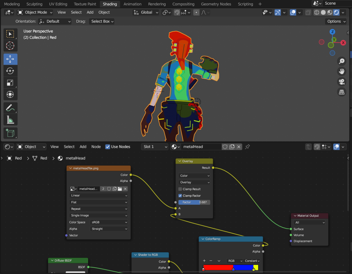Enable Clamp Result in the Overlay node

pyautogui.click(x=180, y=189)
